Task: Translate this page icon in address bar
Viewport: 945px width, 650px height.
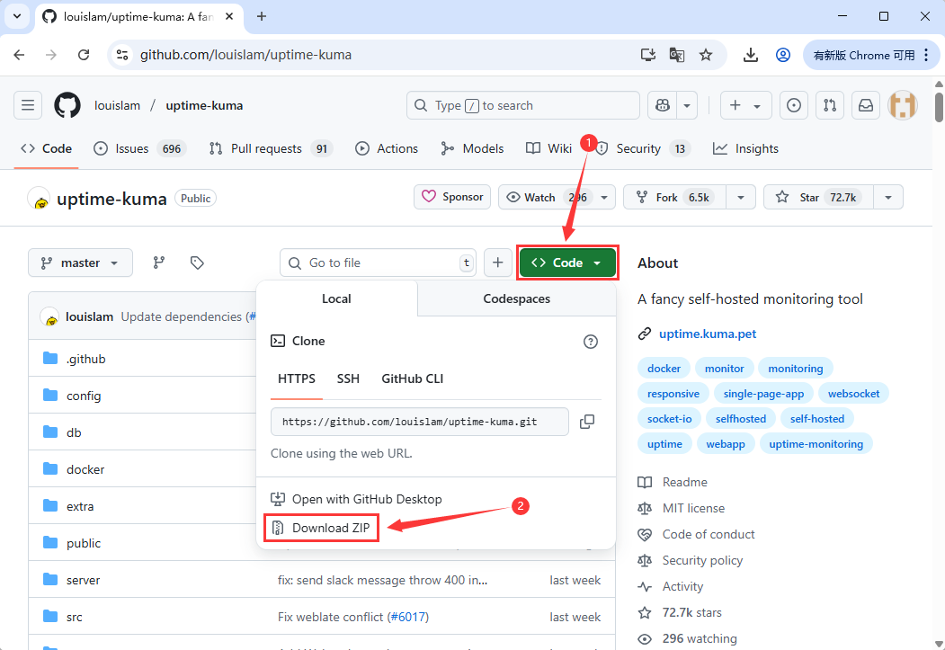Action: [x=677, y=55]
